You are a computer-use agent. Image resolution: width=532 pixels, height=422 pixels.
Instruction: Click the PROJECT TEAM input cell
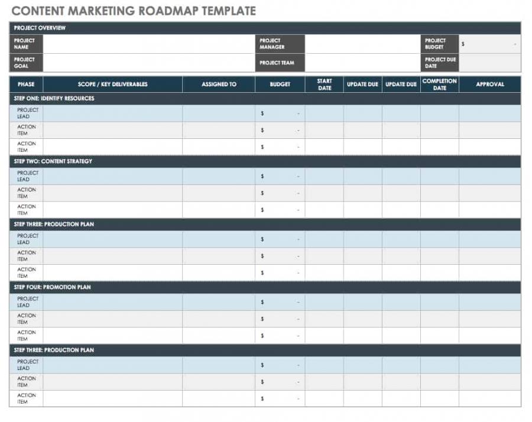[x=361, y=62]
